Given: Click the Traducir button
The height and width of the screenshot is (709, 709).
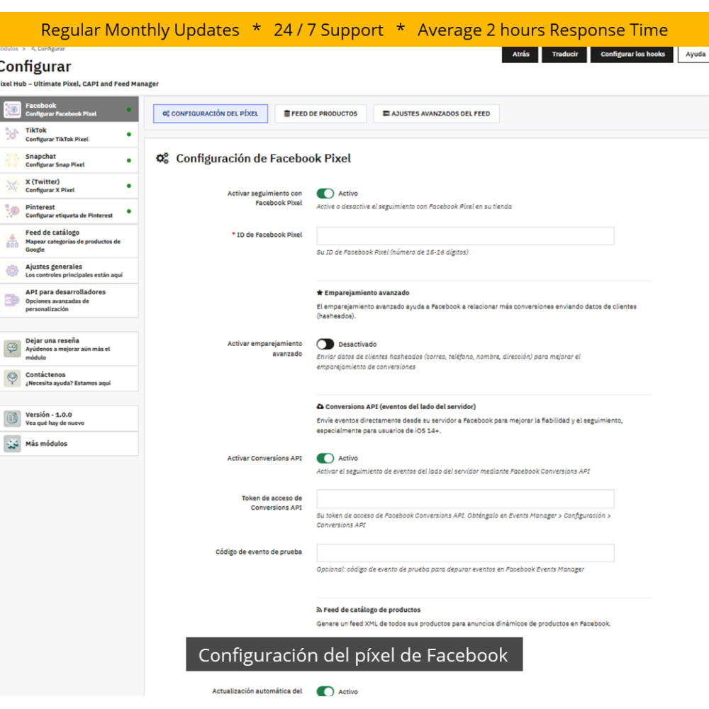Looking at the screenshot, I should coord(565,55).
